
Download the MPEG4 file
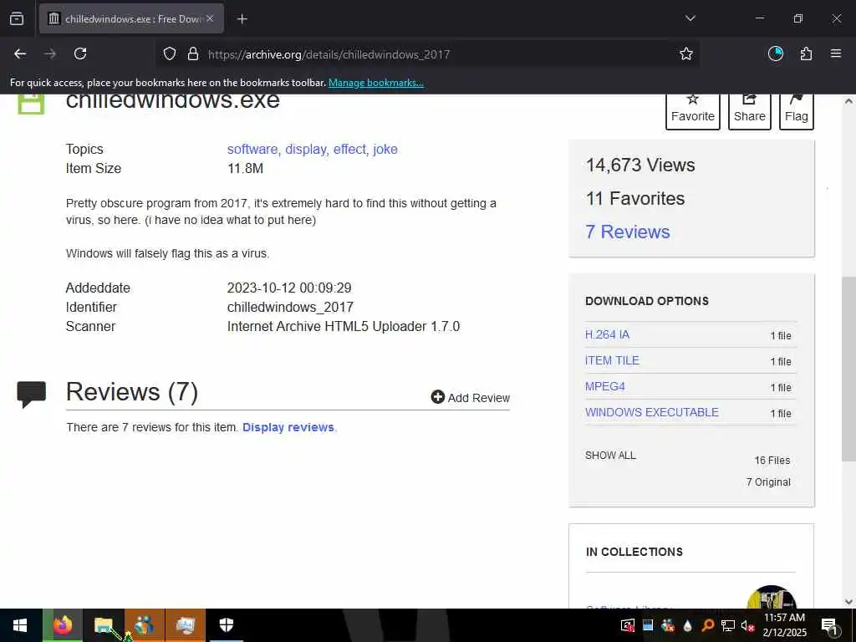pos(605,386)
